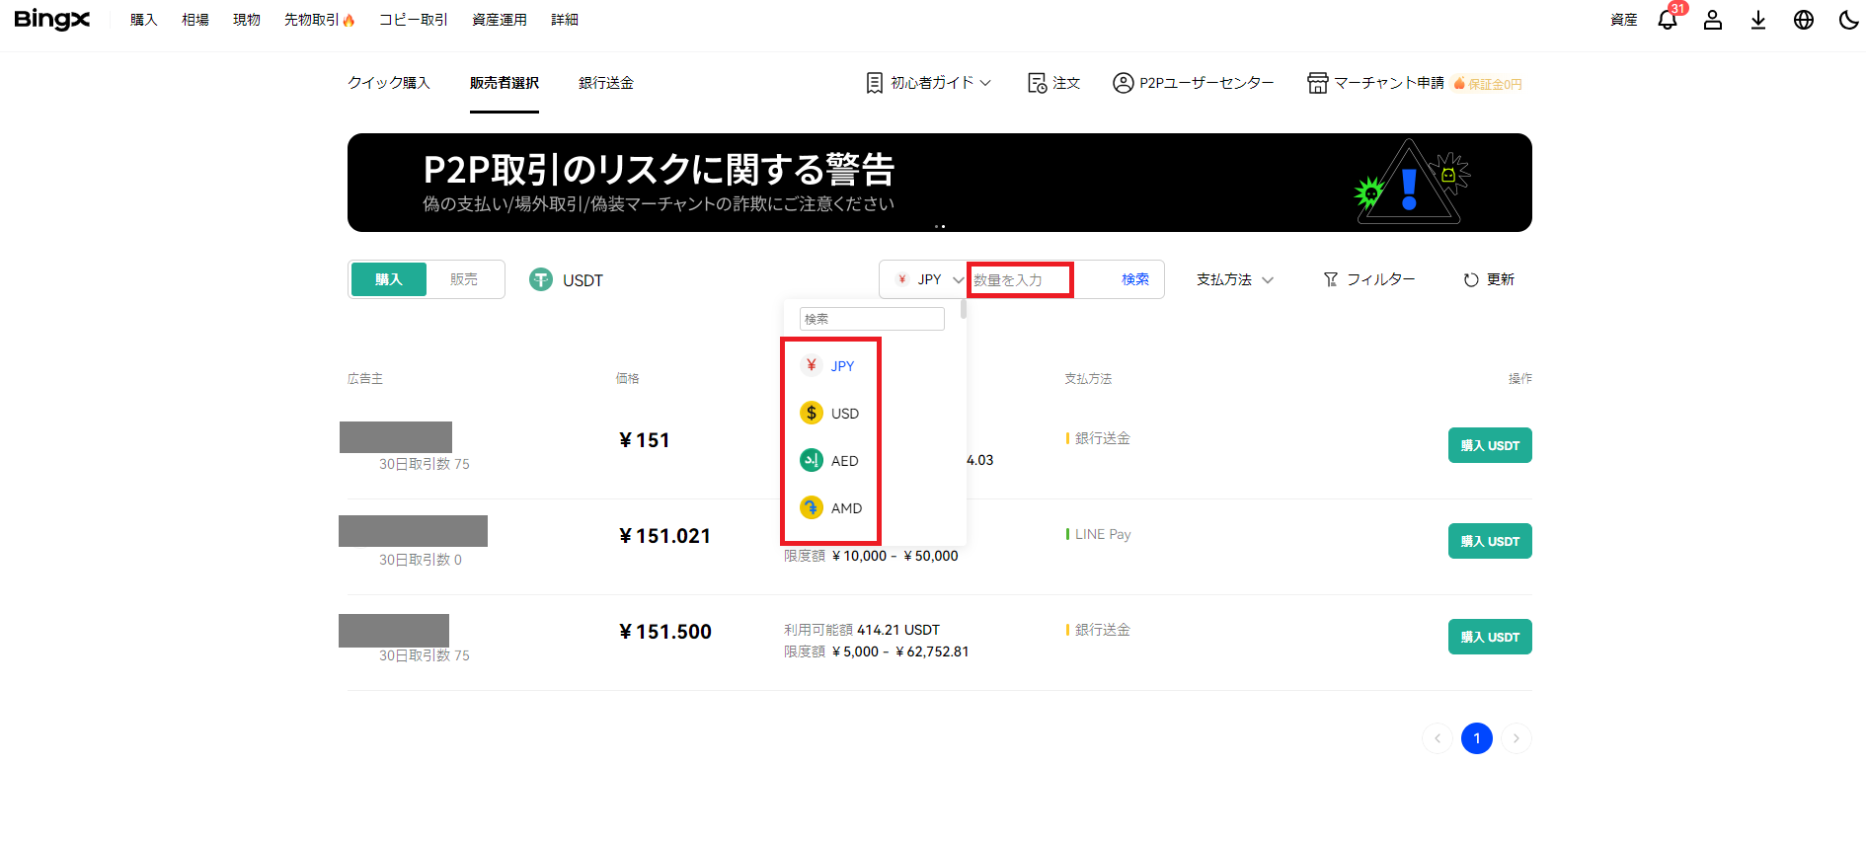The width and height of the screenshot is (1866, 842).
Task: Open the 相場 markets menu
Action: [x=195, y=20]
